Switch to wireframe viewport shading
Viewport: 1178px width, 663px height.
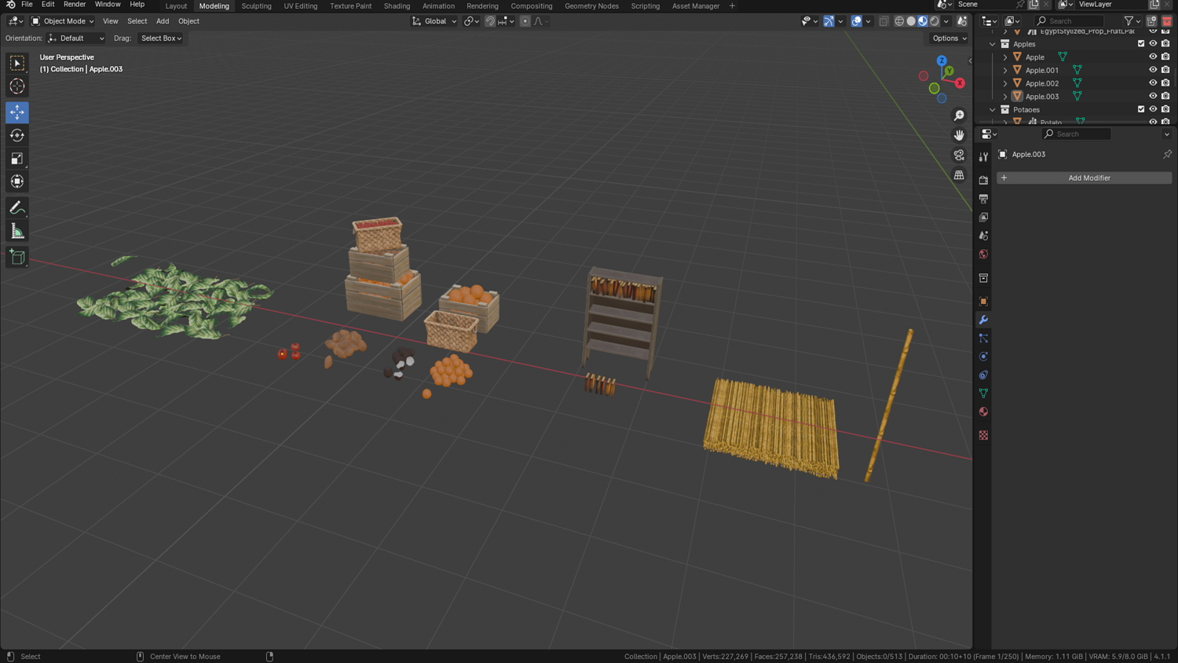[x=899, y=21]
